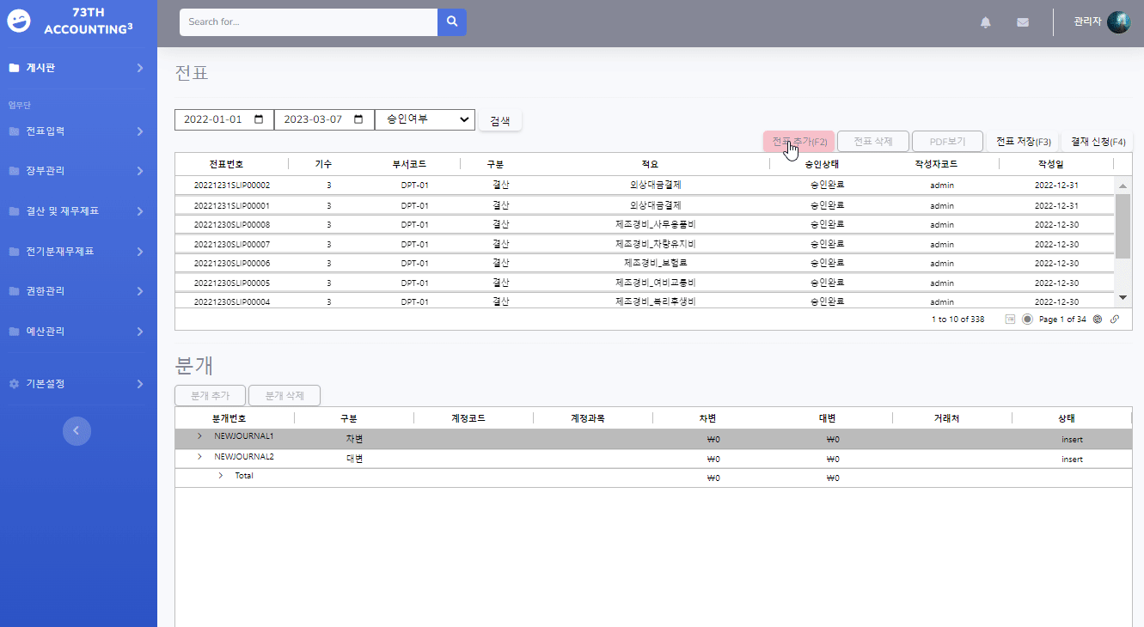Image resolution: width=1144 pixels, height=627 pixels.
Task: Click the folder icon beside 결산 및 재무제표
Action: (14, 211)
